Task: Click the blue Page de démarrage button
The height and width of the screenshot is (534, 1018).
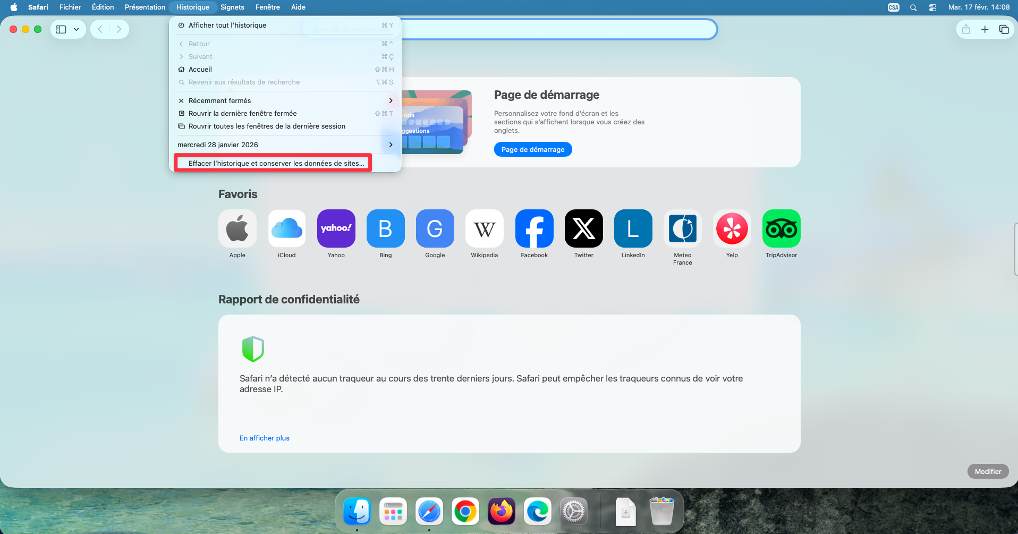Action: click(x=533, y=149)
